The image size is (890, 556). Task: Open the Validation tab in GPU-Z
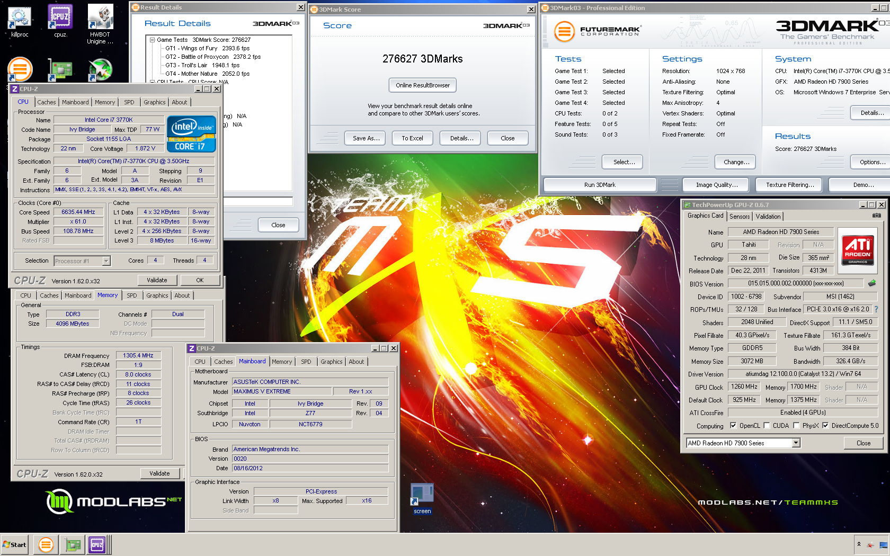[768, 217]
